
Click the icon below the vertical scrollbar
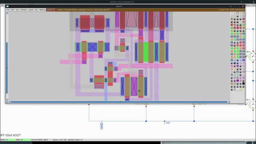pos(7,100)
